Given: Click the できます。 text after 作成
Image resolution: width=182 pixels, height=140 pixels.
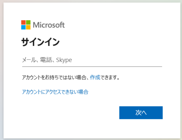Looking at the screenshot, I should (x=110, y=77).
